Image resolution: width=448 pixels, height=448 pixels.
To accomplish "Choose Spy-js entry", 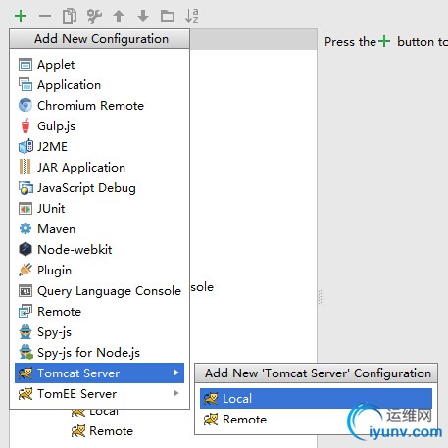I will pyautogui.click(x=100, y=332).
